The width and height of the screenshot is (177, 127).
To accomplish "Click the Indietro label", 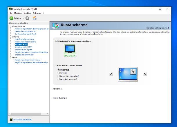I will pyautogui.click(x=17, y=18).
